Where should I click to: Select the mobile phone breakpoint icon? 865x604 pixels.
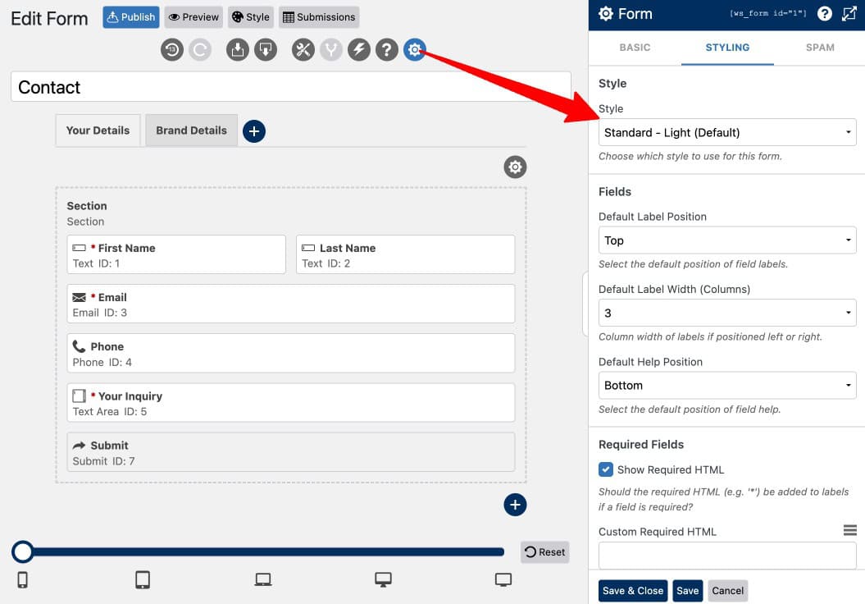tap(23, 580)
